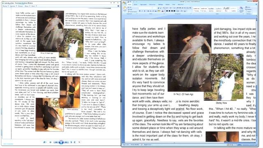Open the Office button menu in Word
Viewport: 263px width, 148px height.
124,3
